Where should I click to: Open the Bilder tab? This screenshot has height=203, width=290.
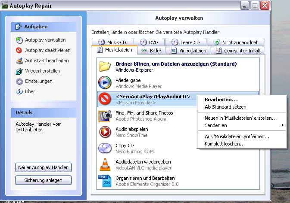(x=152, y=51)
